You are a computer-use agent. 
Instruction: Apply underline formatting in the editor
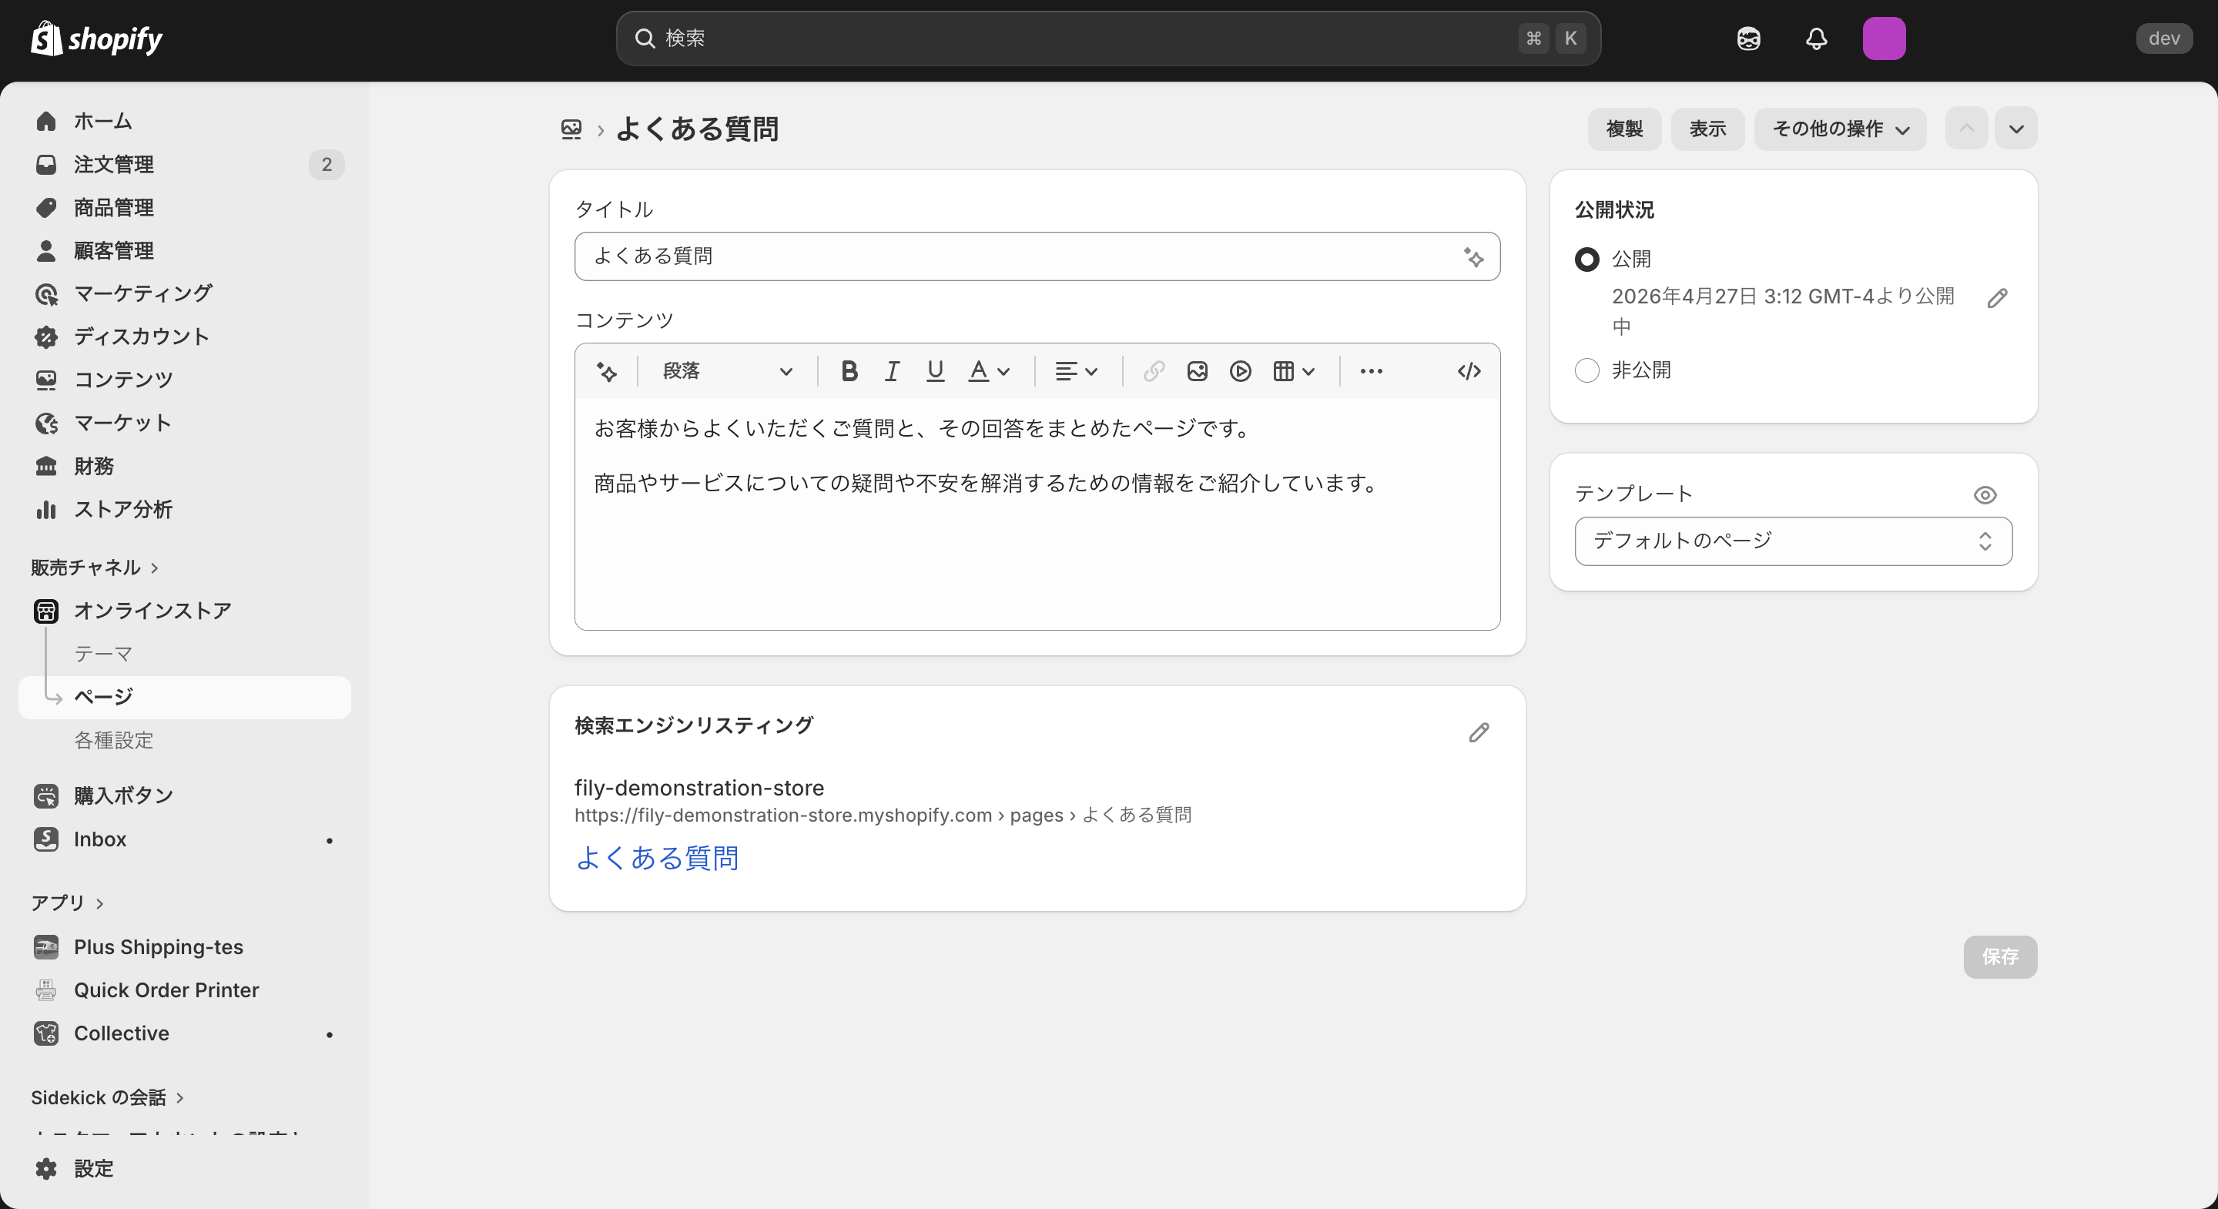tap(935, 370)
